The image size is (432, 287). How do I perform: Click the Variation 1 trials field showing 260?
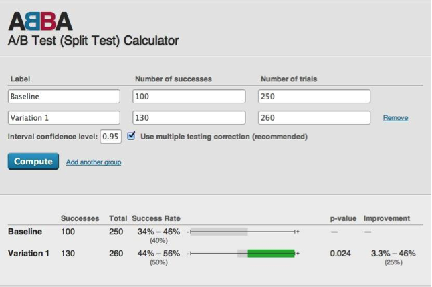(314, 118)
